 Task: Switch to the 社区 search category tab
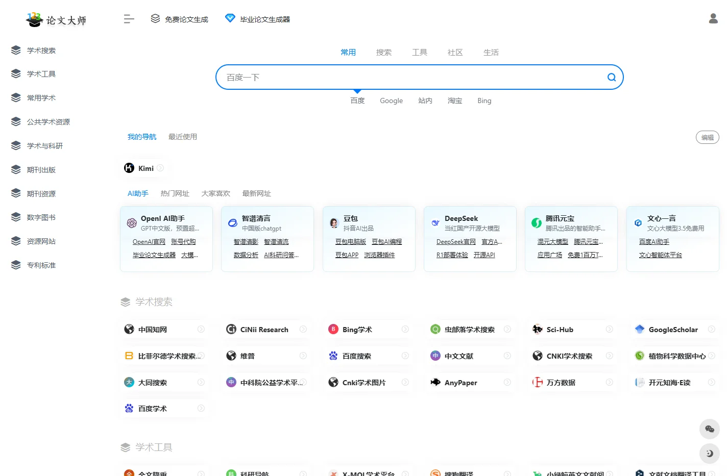(455, 52)
